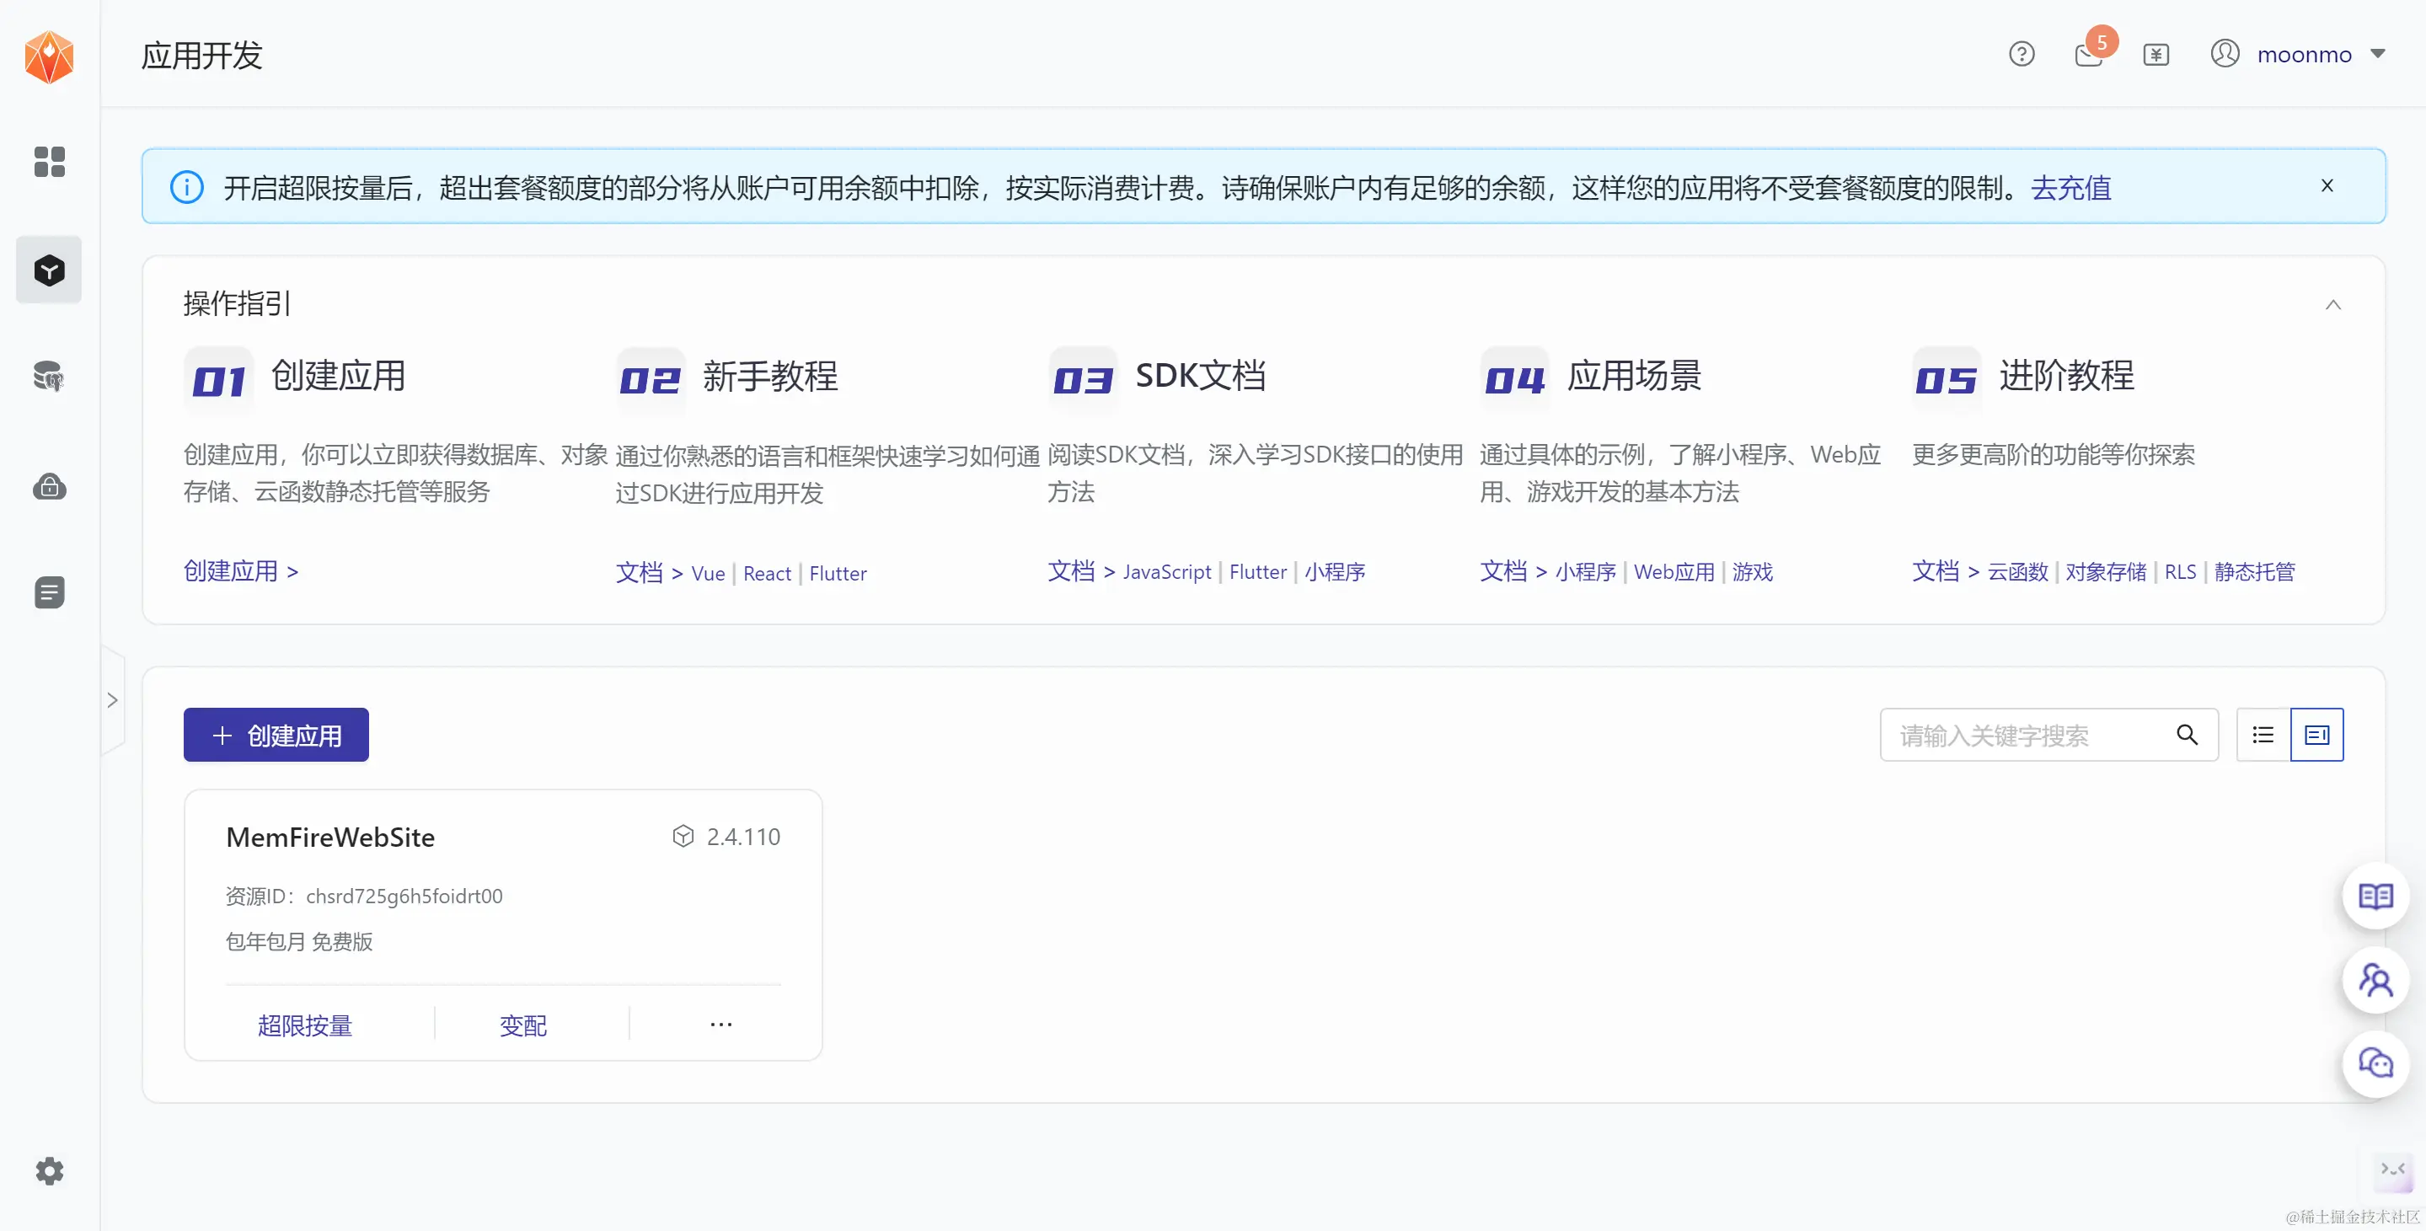Image resolution: width=2426 pixels, height=1231 pixels.
Task: Expand the left sidebar panel arrow
Action: point(112,700)
